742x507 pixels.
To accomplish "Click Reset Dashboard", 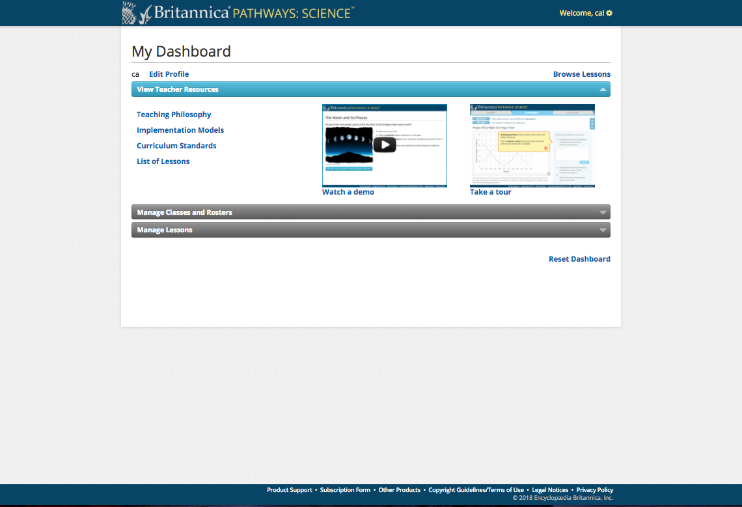I will 579,259.
